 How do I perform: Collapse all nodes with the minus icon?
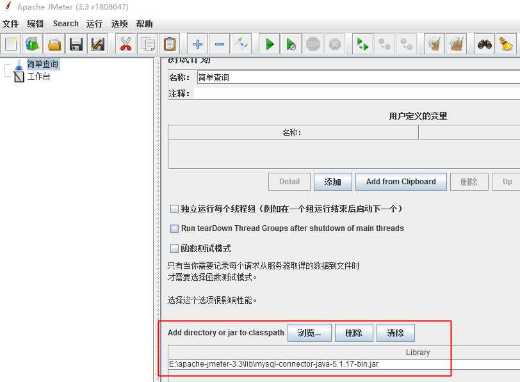pos(219,44)
